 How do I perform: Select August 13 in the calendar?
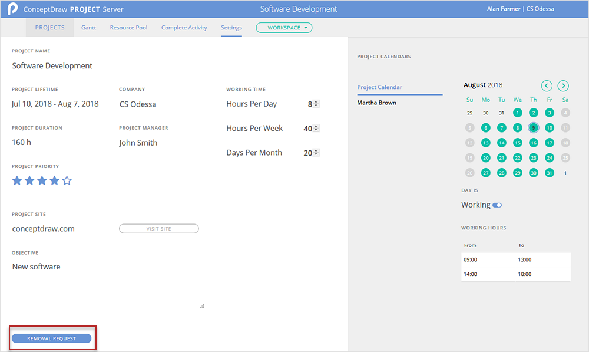pyautogui.click(x=486, y=143)
